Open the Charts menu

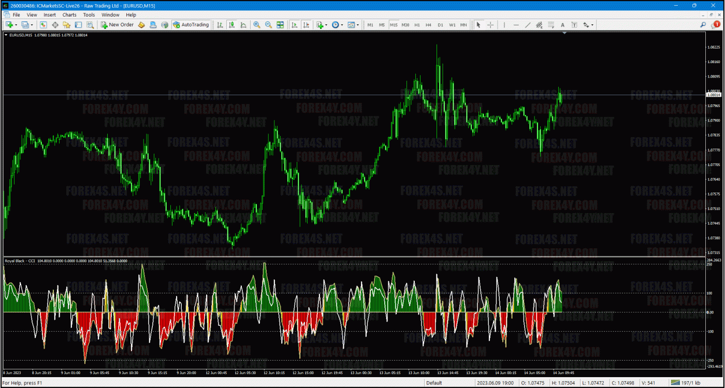69,15
